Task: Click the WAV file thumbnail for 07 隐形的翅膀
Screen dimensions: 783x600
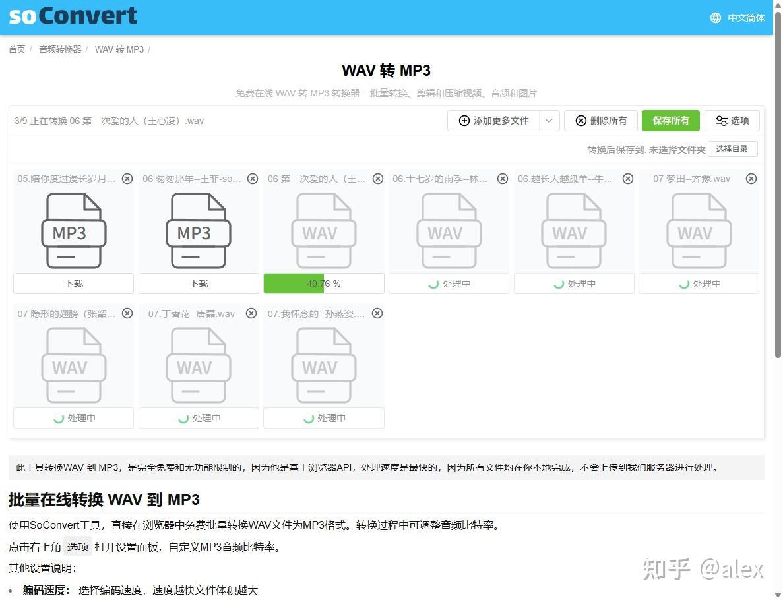Action: [73, 365]
